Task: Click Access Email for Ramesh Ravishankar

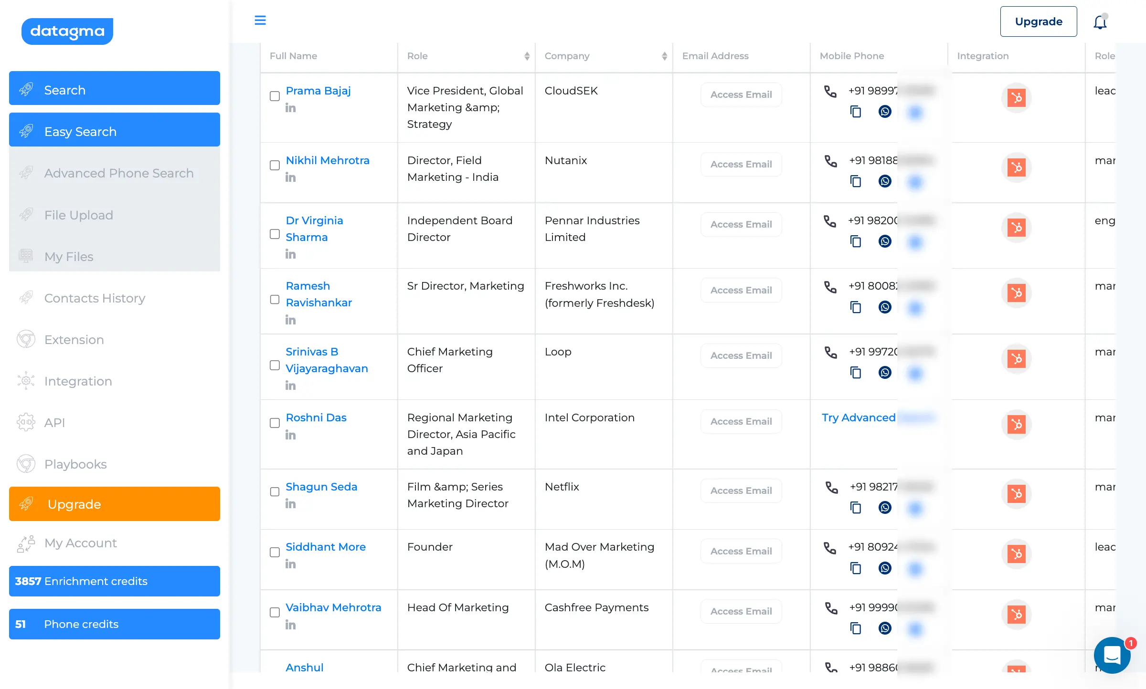Action: pos(741,290)
